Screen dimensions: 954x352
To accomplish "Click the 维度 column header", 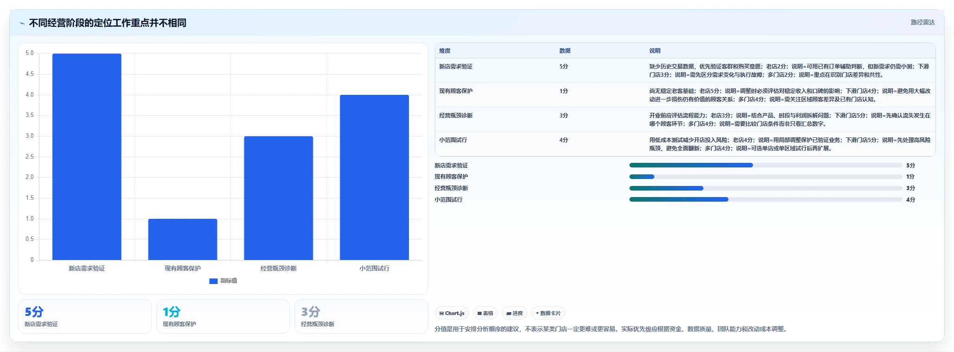I will 445,51.
